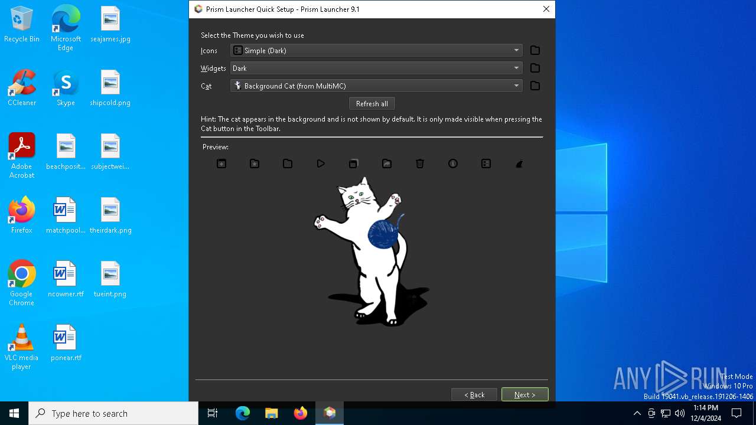Click the screenshots folder preview icon
Viewport: 756px width, 425px height.
pyautogui.click(x=387, y=164)
